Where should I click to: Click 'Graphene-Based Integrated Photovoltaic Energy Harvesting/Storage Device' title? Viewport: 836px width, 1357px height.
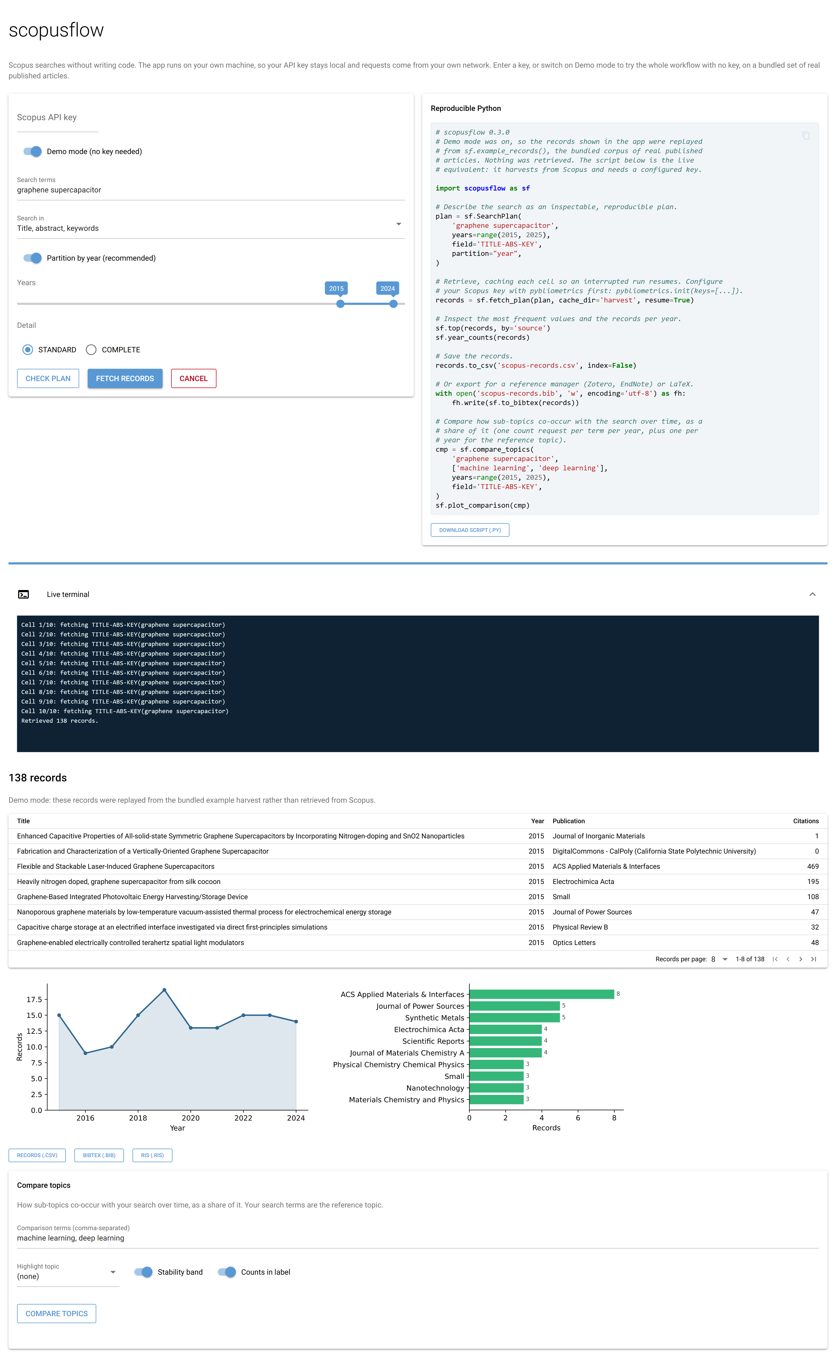(x=132, y=896)
